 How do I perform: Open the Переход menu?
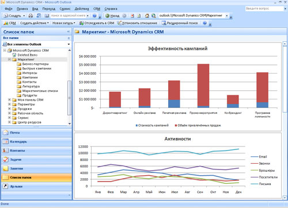[49, 9]
